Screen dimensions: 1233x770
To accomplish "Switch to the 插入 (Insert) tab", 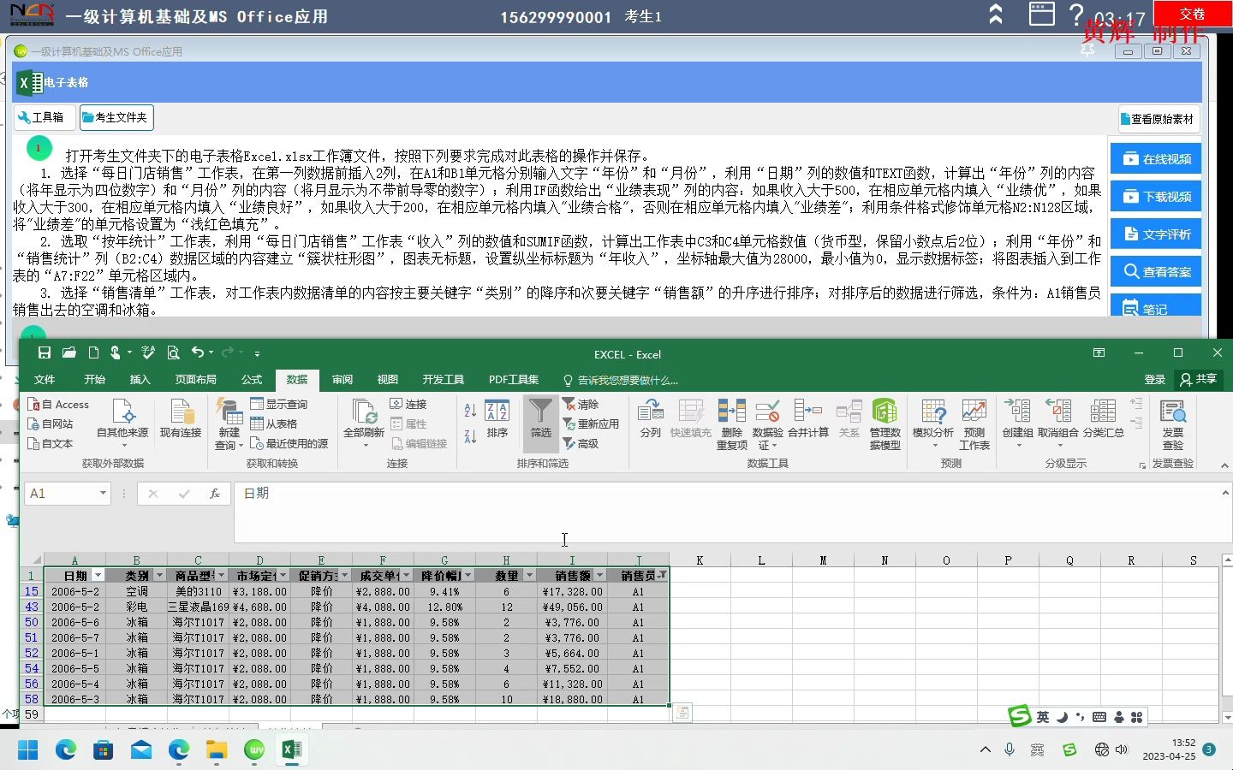I will point(140,380).
